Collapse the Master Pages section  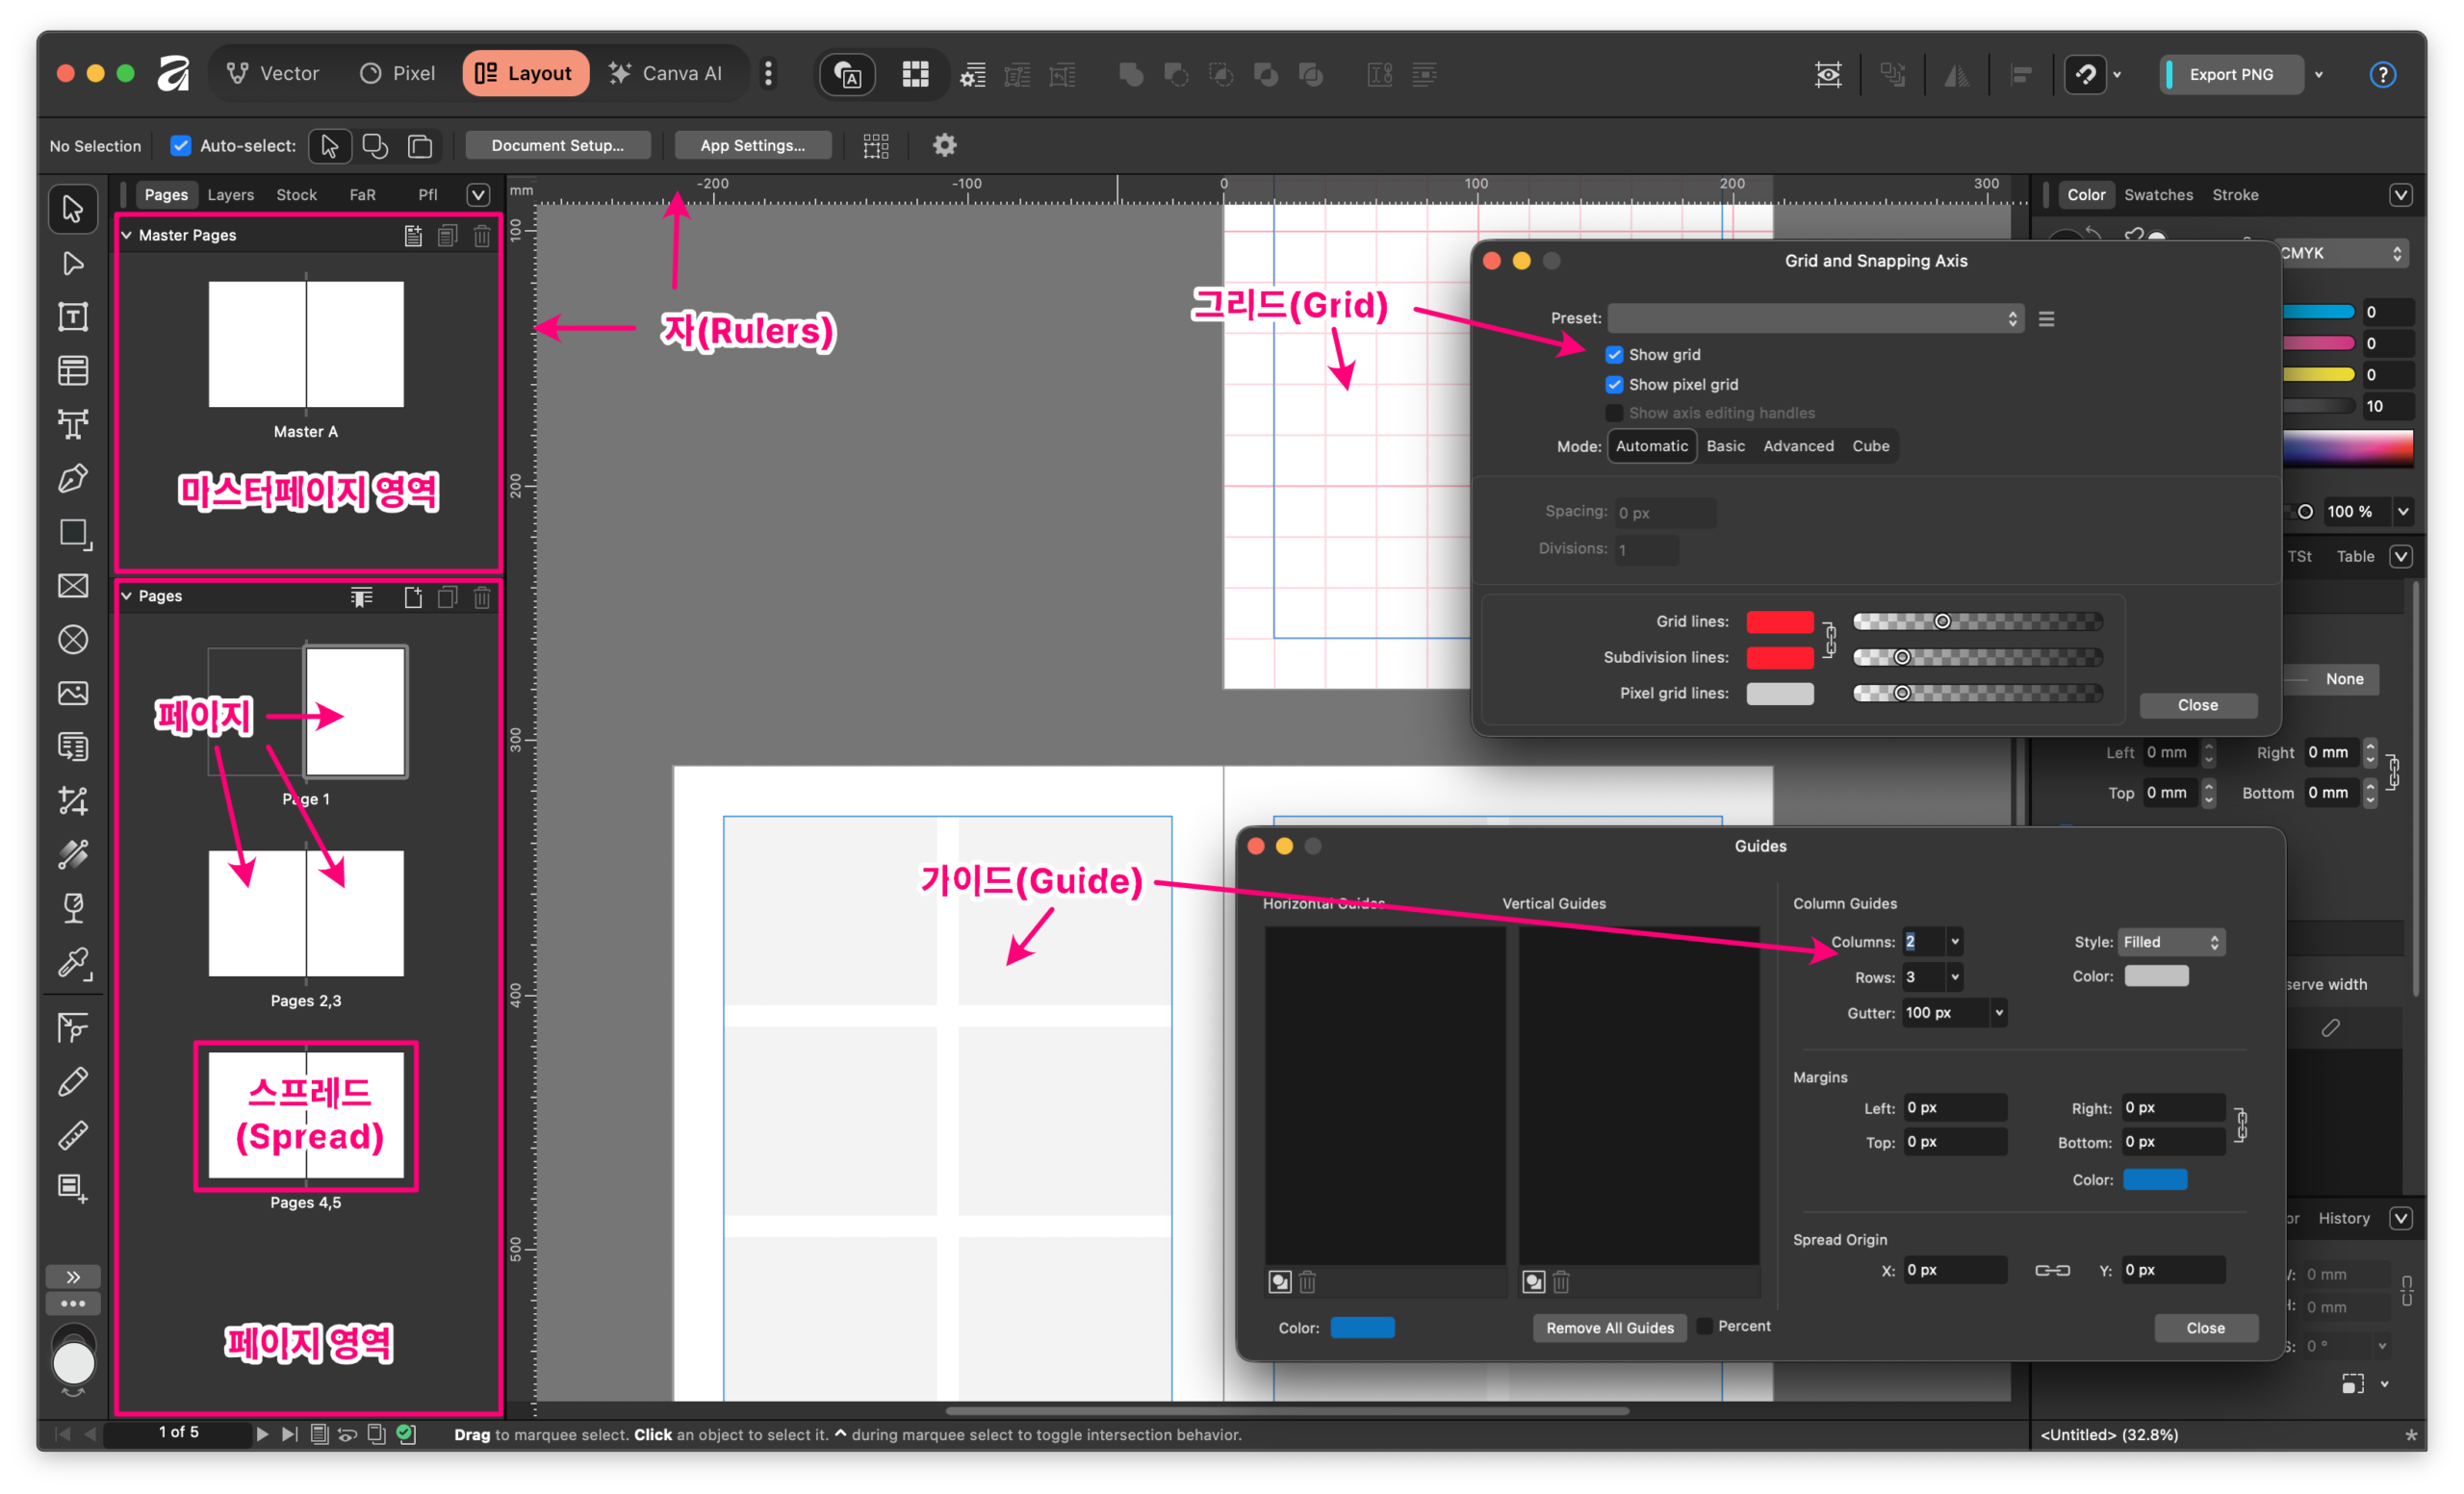[127, 235]
